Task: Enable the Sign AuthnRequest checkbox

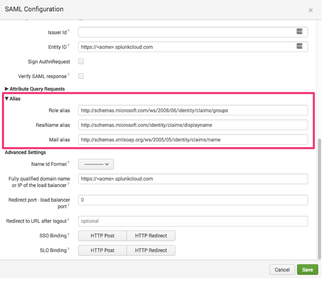Action: [x=81, y=62]
